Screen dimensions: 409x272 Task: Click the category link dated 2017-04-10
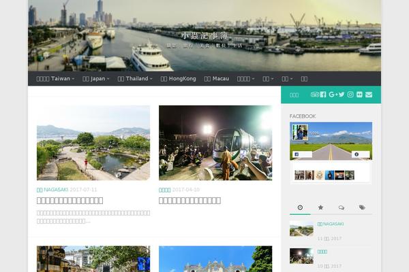click(164, 190)
